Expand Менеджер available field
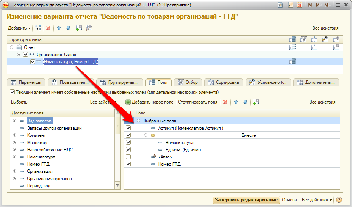 (15, 142)
